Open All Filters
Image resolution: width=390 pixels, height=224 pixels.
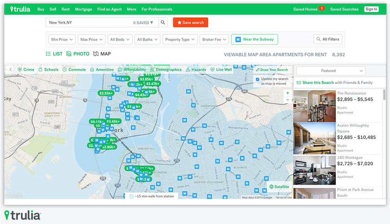[x=328, y=39]
